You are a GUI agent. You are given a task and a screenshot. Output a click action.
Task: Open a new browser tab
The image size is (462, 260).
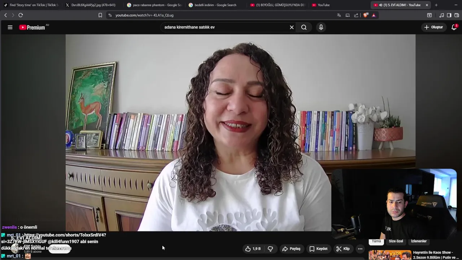[x=436, y=5]
